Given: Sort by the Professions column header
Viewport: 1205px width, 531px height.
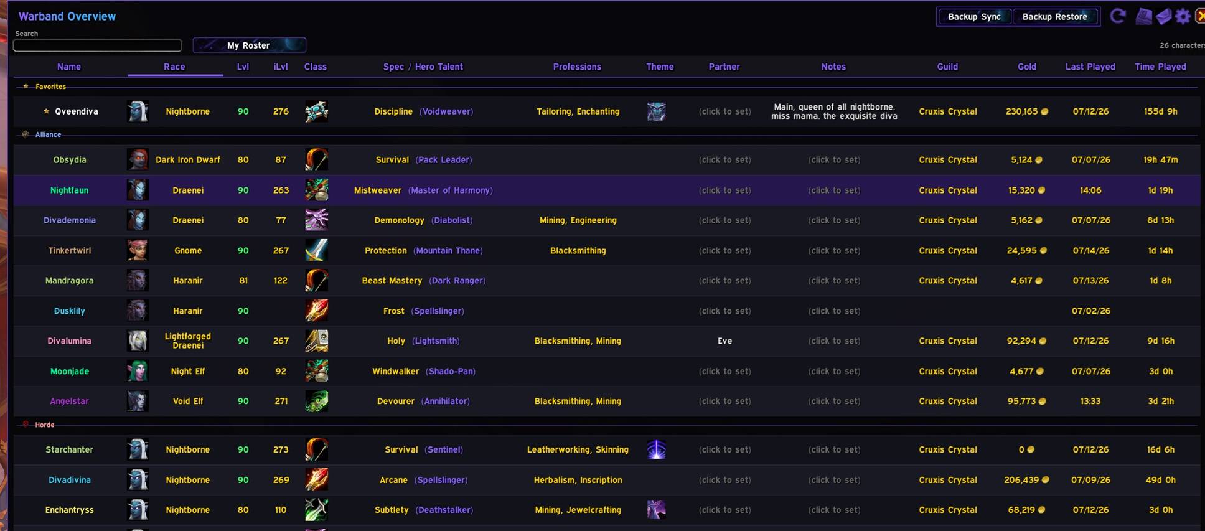Looking at the screenshot, I should tap(577, 67).
